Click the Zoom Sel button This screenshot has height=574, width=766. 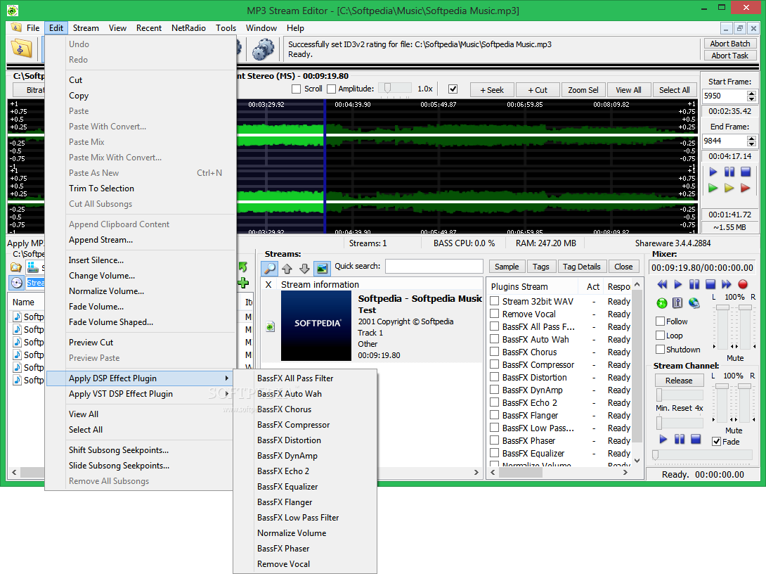click(583, 90)
